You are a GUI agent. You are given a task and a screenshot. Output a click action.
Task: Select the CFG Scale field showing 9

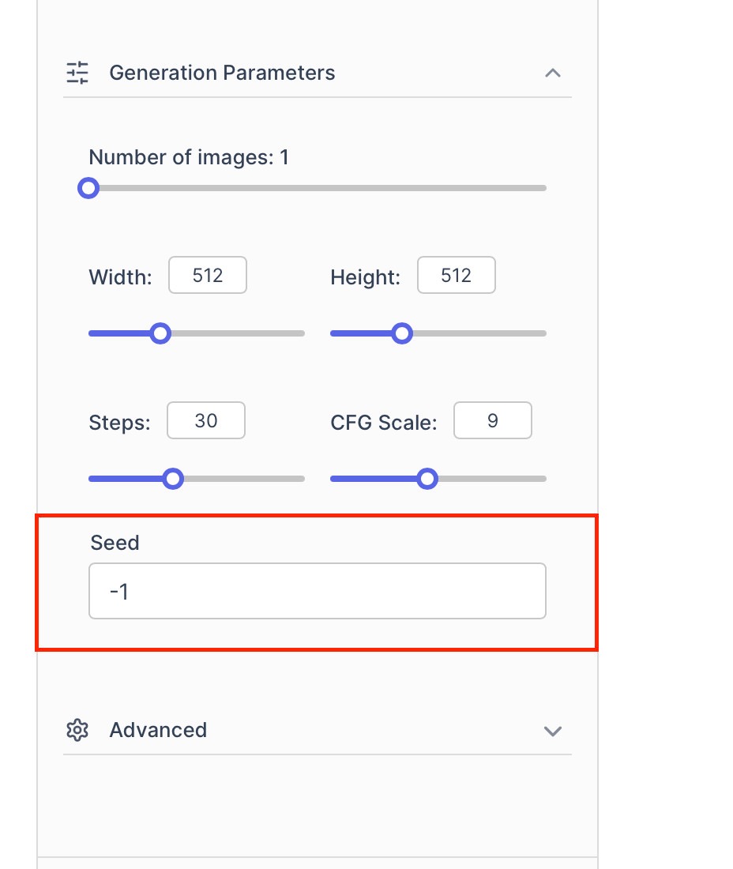click(493, 421)
